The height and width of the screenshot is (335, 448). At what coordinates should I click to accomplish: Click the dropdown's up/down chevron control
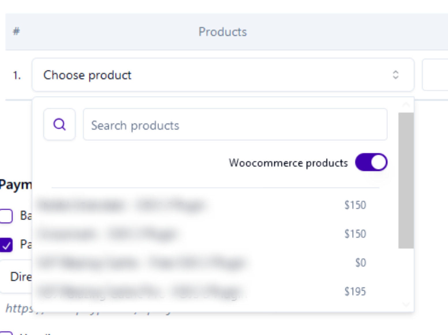pos(396,75)
